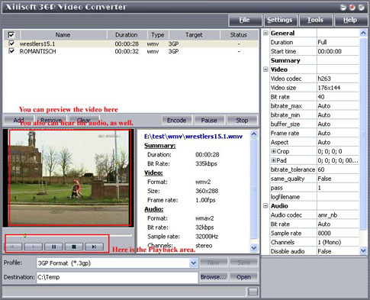Skip to the next frame in preview

[94, 247]
